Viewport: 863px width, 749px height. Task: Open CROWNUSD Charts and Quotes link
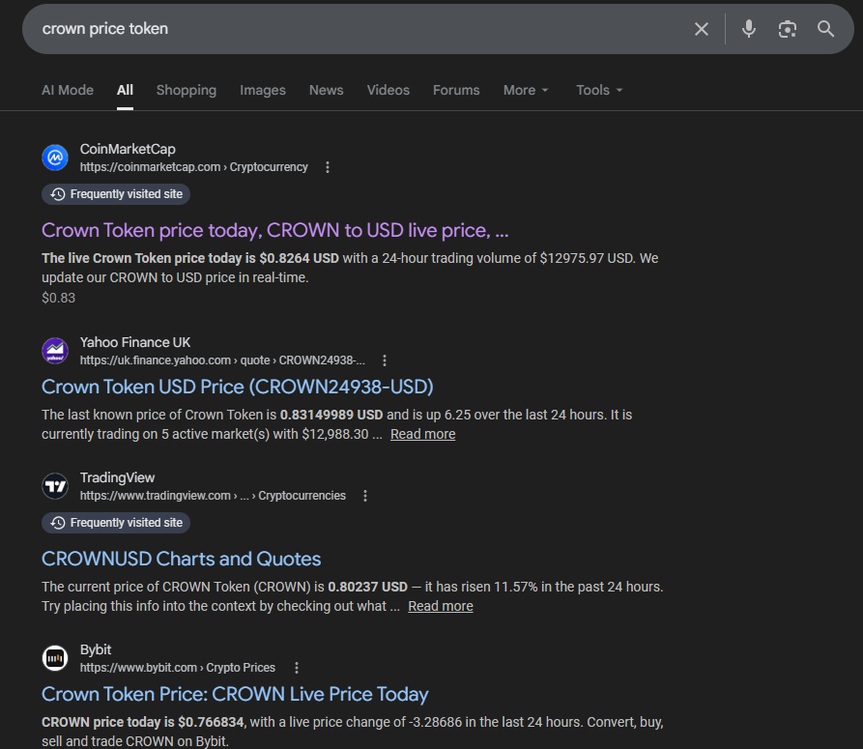coord(181,560)
